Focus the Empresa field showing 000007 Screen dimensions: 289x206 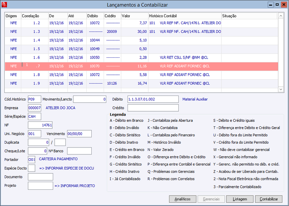click(x=34, y=108)
